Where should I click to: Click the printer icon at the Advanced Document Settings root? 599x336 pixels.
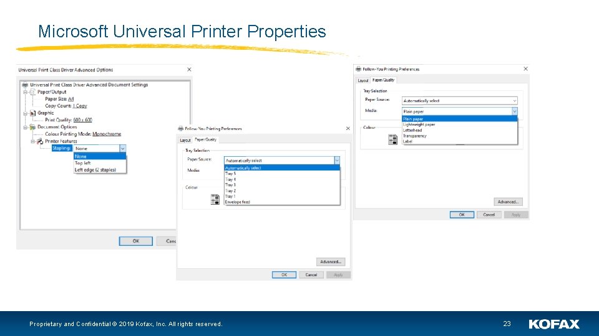coord(25,85)
